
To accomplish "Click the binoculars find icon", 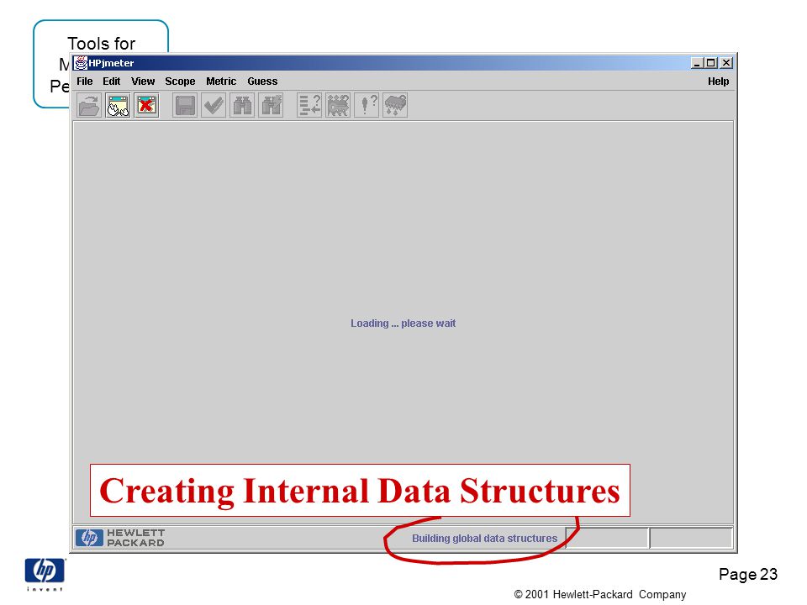I will [x=242, y=106].
